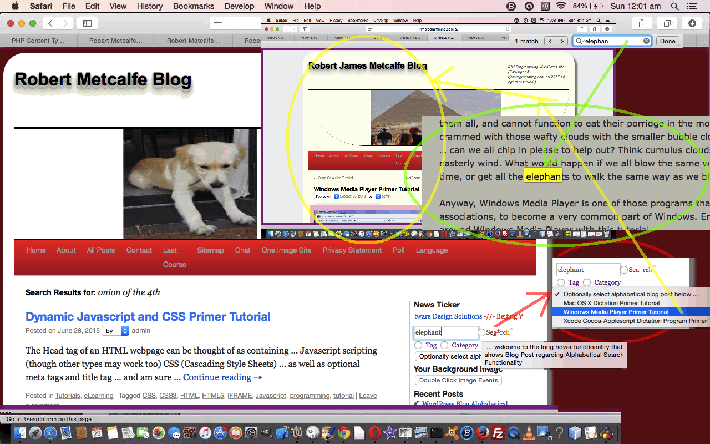Open the find options magnifier dropdown
The width and height of the screenshot is (710, 444).
point(580,41)
